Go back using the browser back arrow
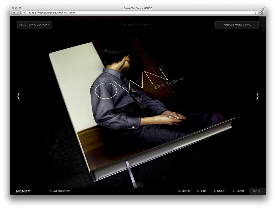 (x=14, y=13)
